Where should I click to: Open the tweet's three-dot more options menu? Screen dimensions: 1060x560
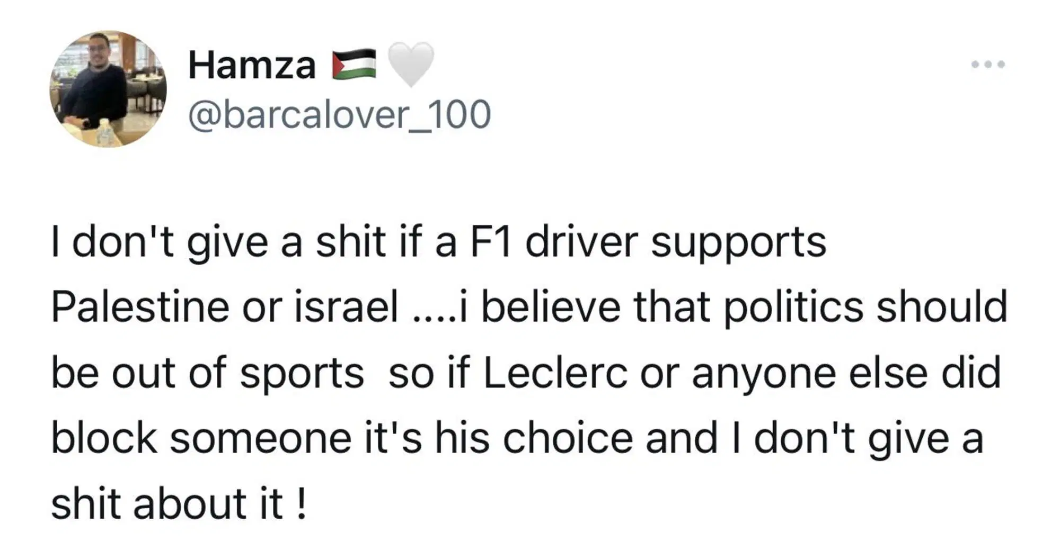tap(988, 65)
